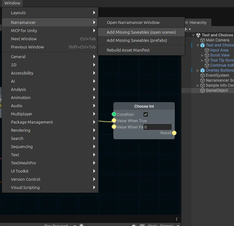The width and height of the screenshot is (234, 226).
Task: Open the TextMeshPro submenu
Action: tap(50, 163)
